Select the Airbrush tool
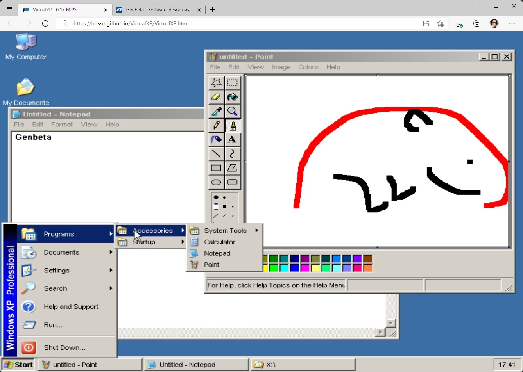The height and width of the screenshot is (372, 523). [216, 139]
